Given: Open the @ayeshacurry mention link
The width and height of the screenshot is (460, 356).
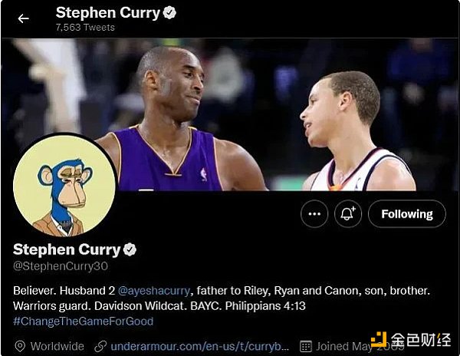Looking at the screenshot, I should pos(154,291).
